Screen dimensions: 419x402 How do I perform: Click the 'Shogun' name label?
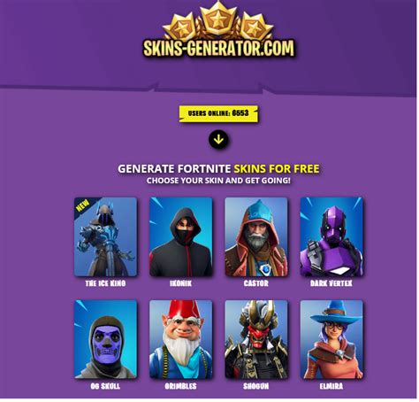pos(256,386)
